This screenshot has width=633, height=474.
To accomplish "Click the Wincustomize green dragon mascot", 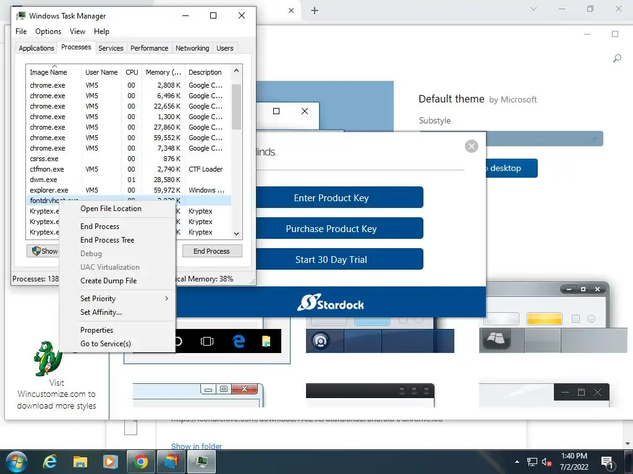I will coord(48,359).
